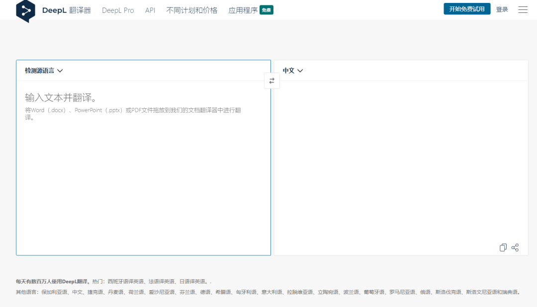This screenshot has width=537, height=307.
Task: Click the 每天有数百万人使用DeepL翻译 text
Action: click(53, 281)
